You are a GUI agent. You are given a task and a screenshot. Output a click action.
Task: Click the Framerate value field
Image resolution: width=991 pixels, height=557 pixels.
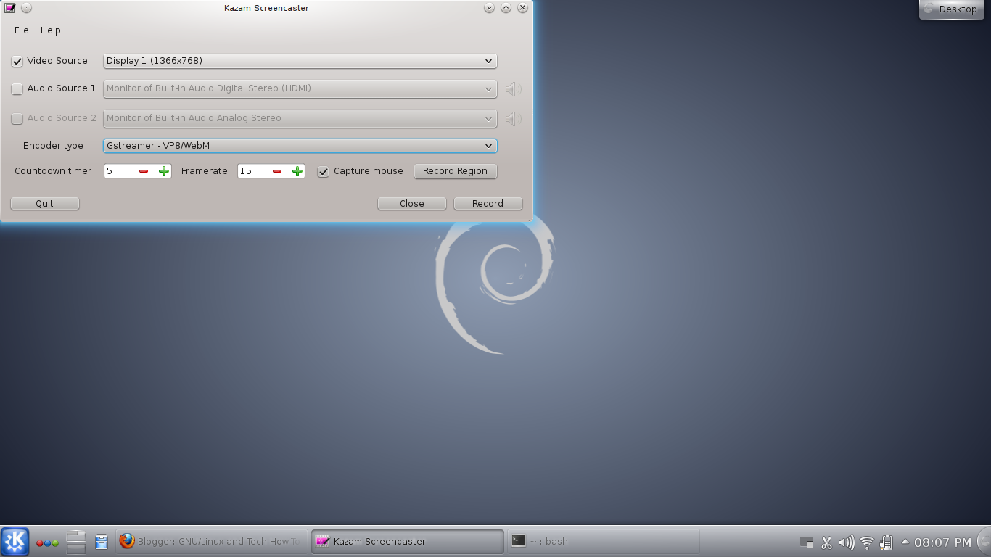point(254,171)
